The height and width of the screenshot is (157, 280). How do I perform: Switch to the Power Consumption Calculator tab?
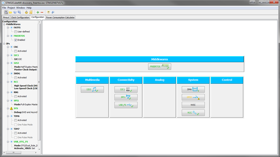(x=60, y=17)
